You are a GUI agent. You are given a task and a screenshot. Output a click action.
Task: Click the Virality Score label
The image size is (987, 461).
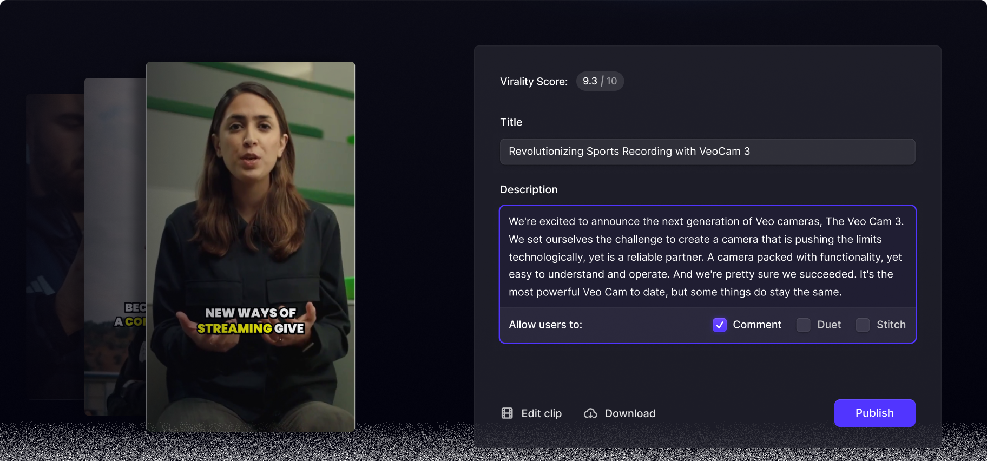point(534,82)
